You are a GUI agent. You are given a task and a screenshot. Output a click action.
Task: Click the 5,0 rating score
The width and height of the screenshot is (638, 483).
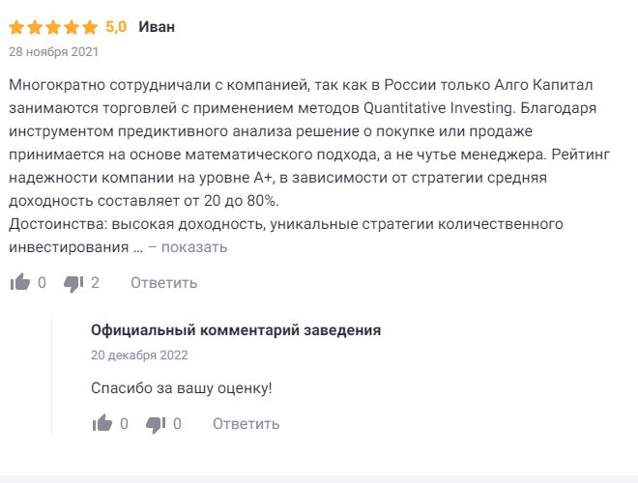click(x=116, y=26)
